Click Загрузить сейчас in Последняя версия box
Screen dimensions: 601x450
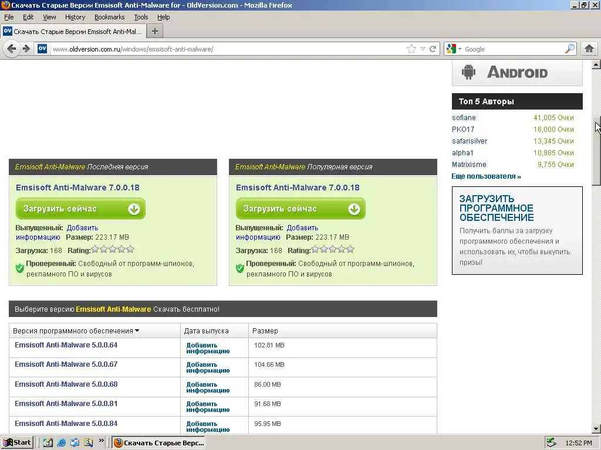pyautogui.click(x=80, y=209)
